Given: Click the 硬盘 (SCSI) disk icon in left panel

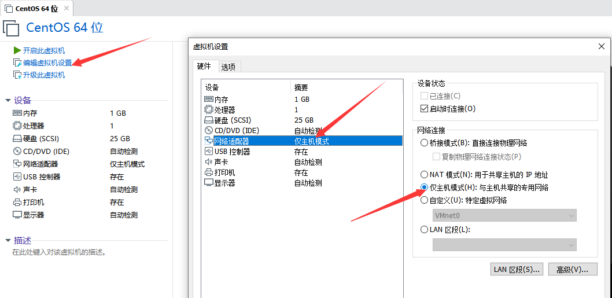Looking at the screenshot, I should 17,139.
